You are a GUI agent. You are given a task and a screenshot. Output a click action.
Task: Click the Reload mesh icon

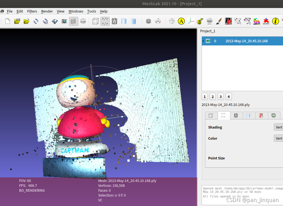[36, 21]
